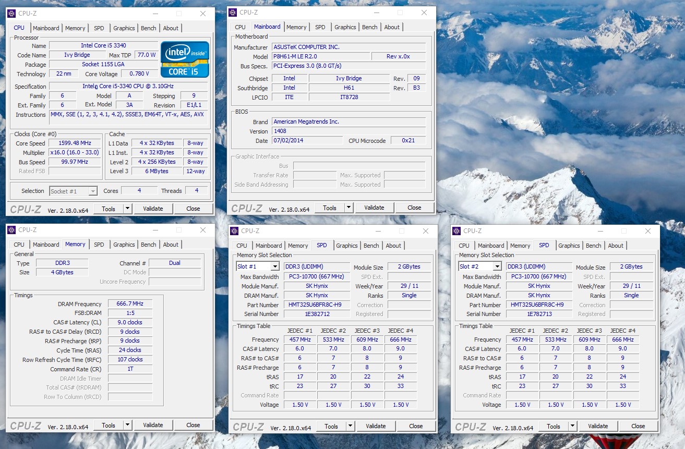Switch to Bench tab in ASUSTeK motherboard window

[x=369, y=27]
